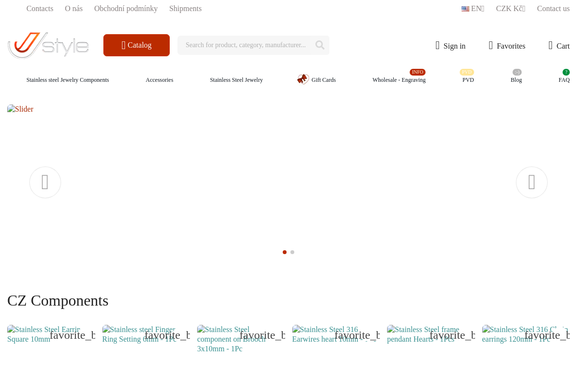Click the JJ Style logo
577x385 pixels.
(48, 45)
